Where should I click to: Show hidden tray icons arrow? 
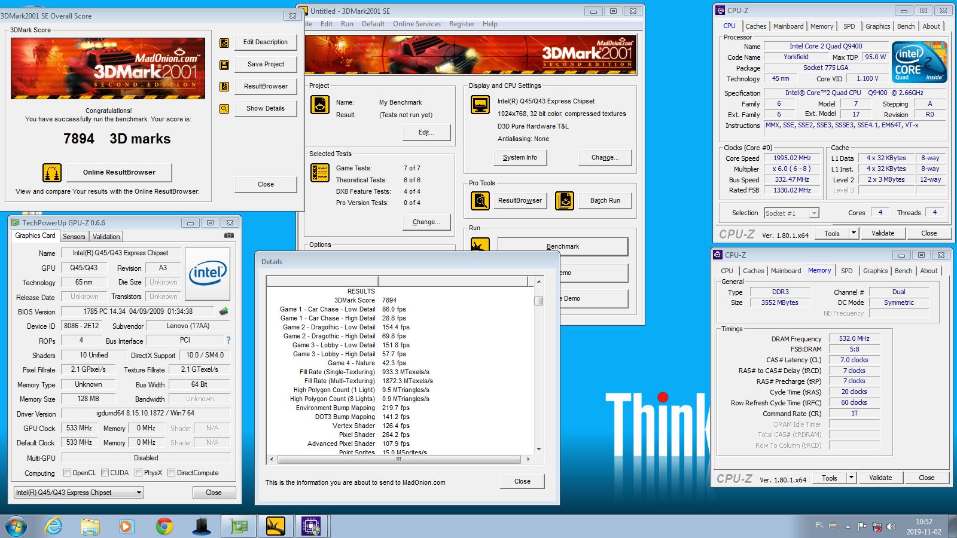click(848, 527)
